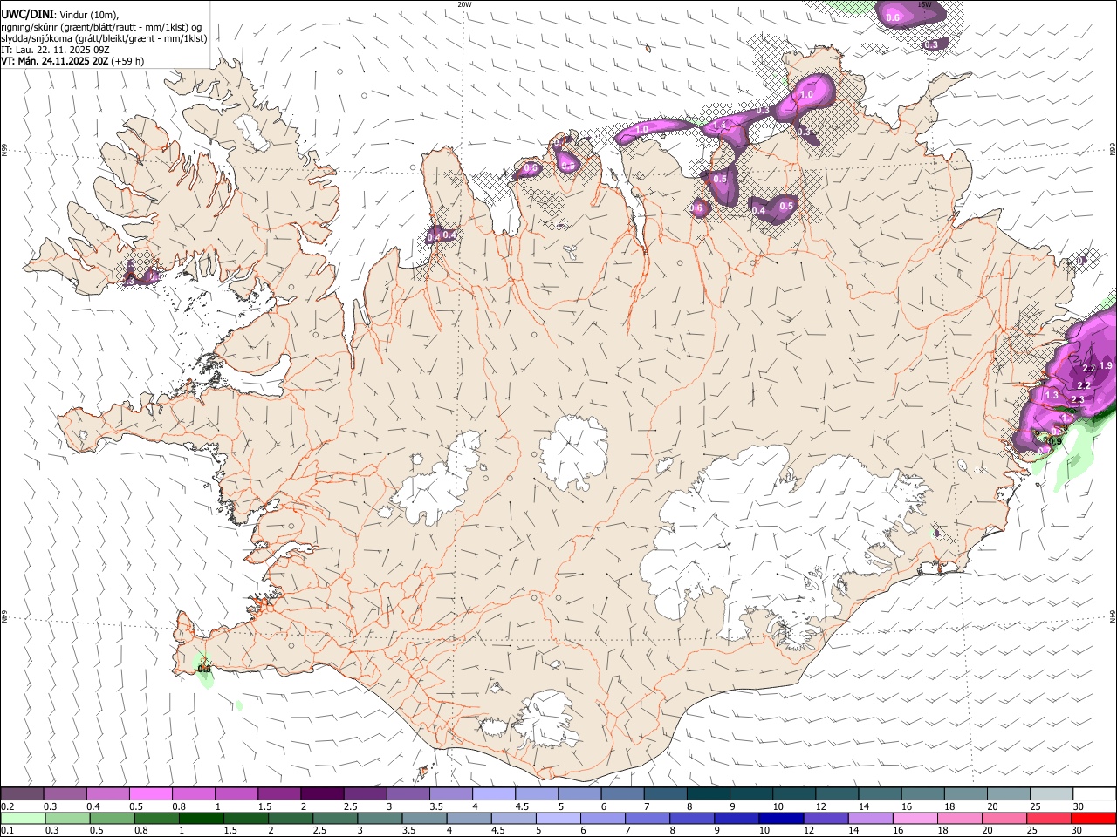The width and height of the screenshot is (1117, 837).
Task: Pick the snow legend swatch between 1.5 and 2
Action: tap(280, 793)
